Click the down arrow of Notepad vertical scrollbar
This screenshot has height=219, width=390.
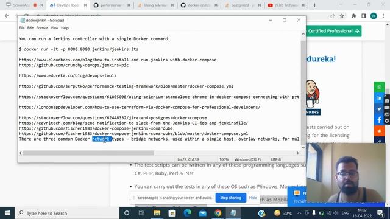pos(303,147)
